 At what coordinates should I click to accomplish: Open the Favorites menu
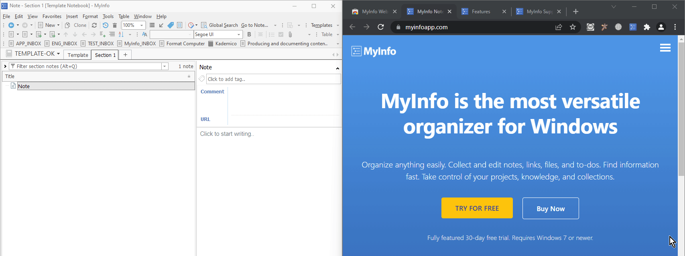[52, 16]
